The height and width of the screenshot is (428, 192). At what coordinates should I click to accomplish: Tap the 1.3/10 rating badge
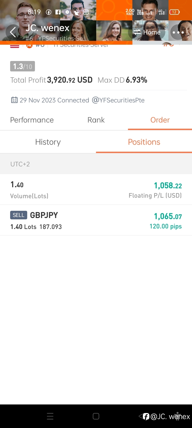point(22,66)
